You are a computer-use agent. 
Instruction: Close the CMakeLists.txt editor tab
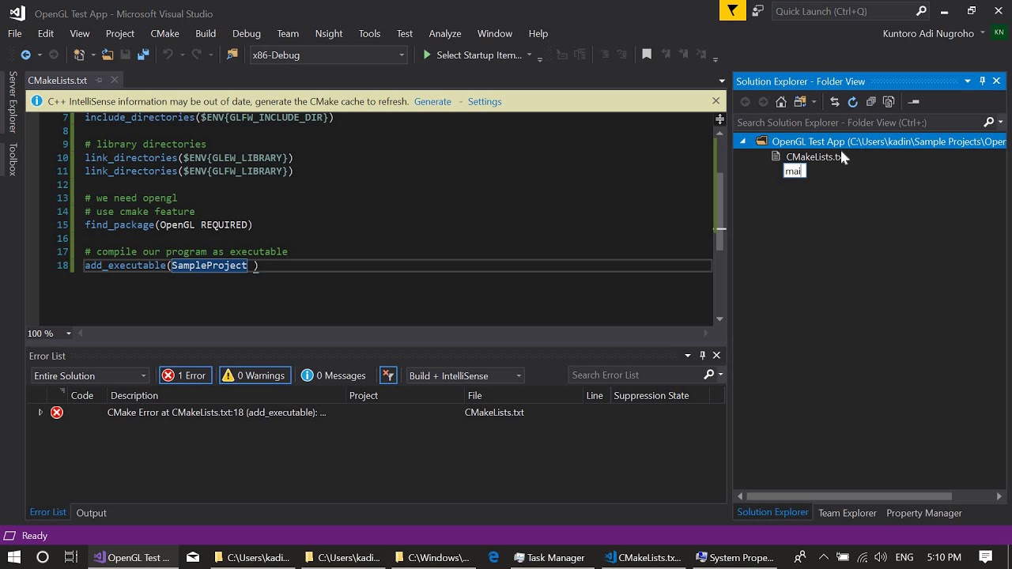click(x=115, y=80)
